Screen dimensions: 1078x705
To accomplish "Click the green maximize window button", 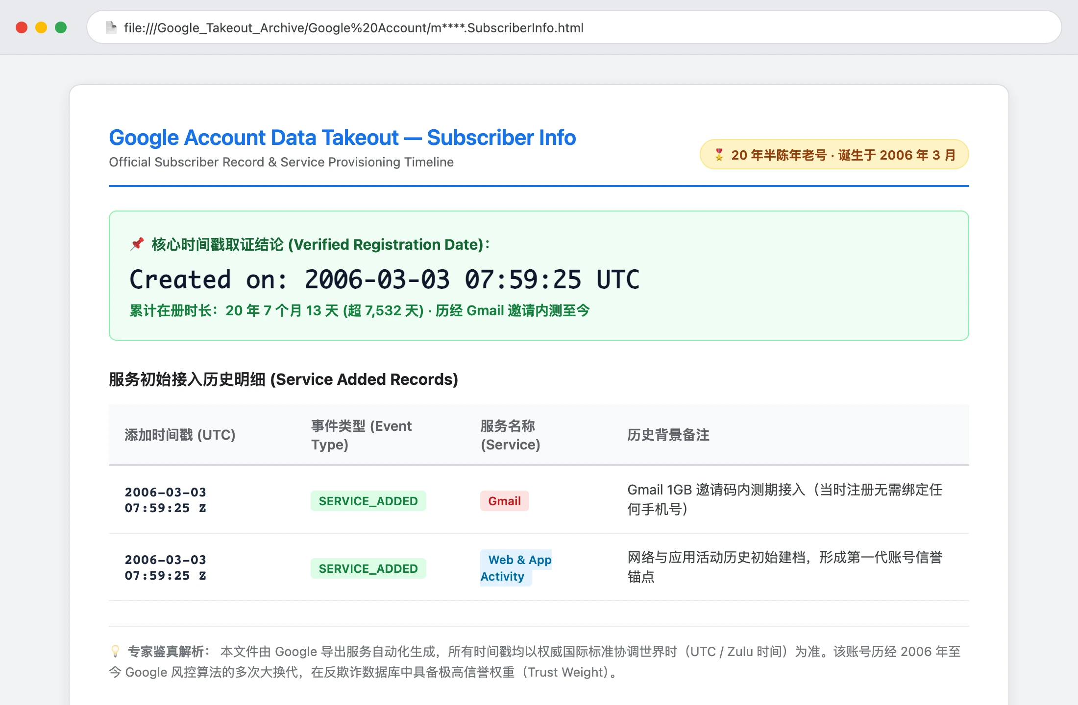I will 61,27.
